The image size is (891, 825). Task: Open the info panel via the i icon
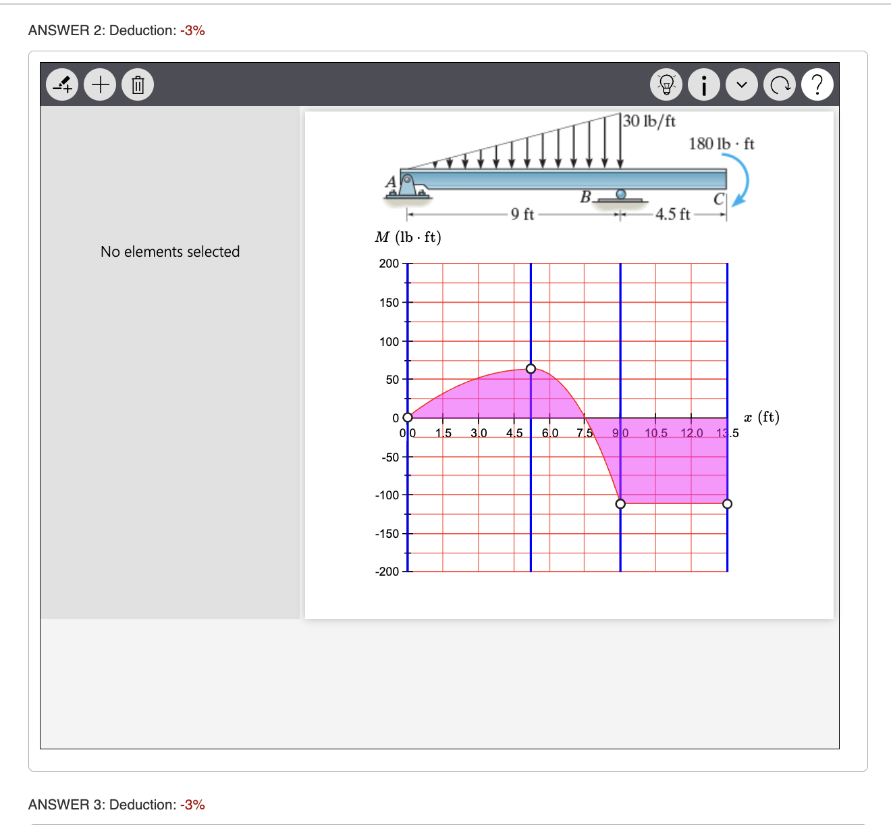point(703,84)
